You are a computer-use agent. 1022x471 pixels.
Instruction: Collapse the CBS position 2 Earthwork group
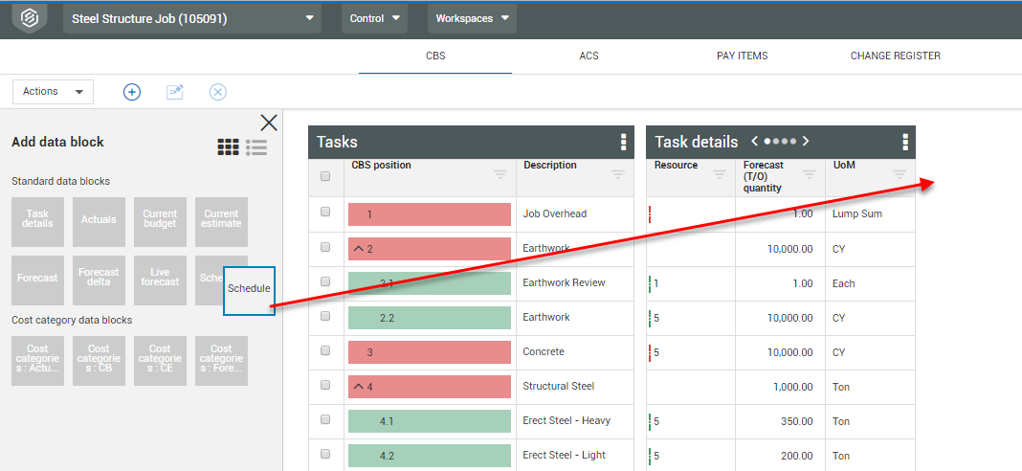(358, 249)
